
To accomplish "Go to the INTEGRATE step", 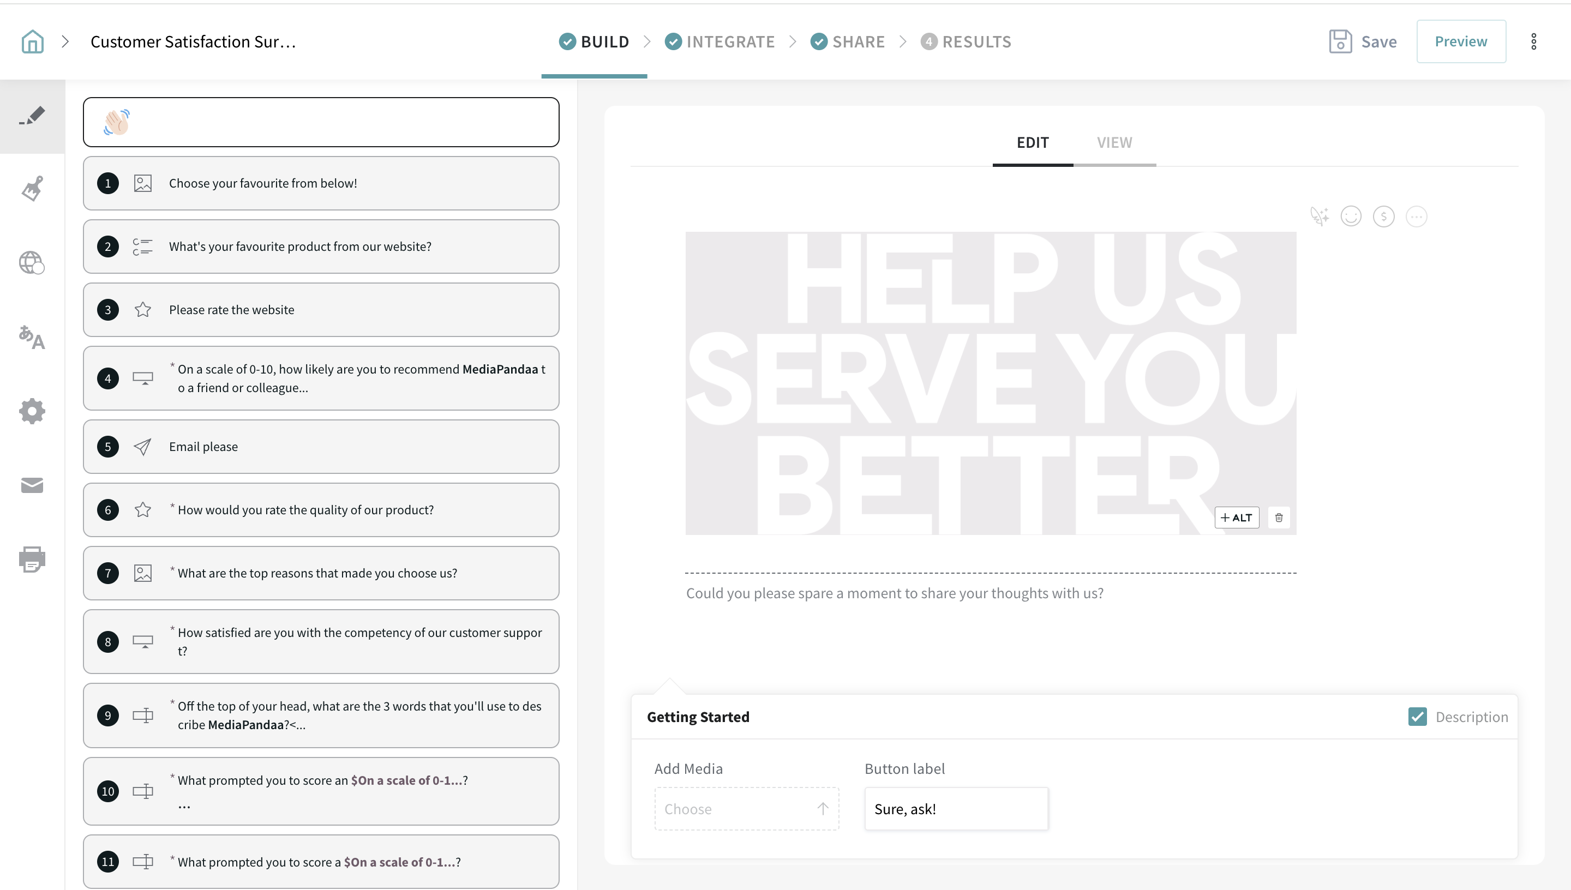I will [x=719, y=41].
